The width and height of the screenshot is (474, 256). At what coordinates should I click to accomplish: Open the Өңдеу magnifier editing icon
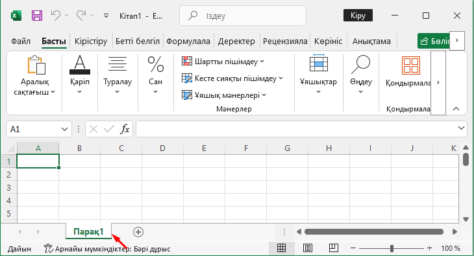(x=360, y=64)
